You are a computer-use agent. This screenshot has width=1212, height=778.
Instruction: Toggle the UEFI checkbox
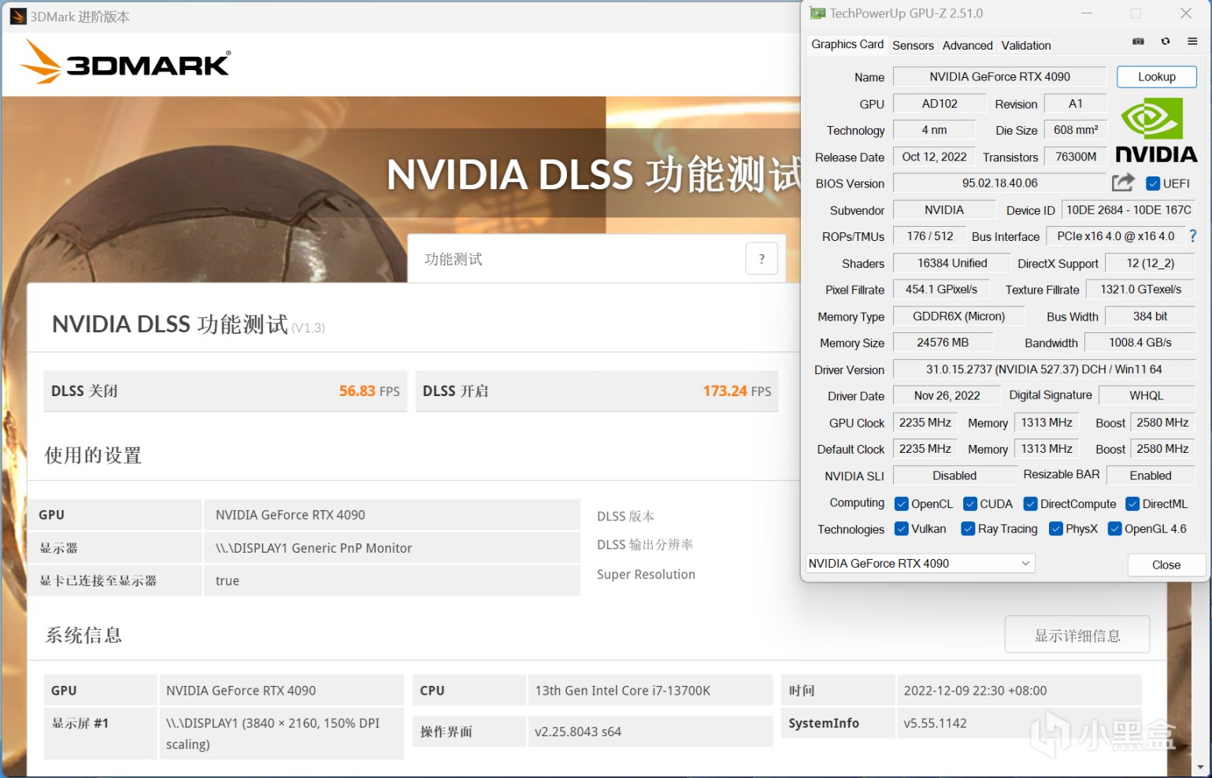pos(1153,183)
